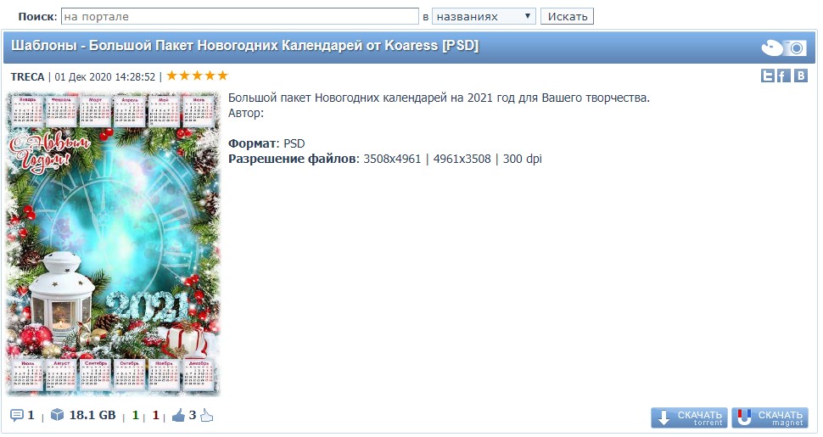Like with the filled thumbs-up icon
Viewport: 823px width, 437px height.
pos(178,416)
